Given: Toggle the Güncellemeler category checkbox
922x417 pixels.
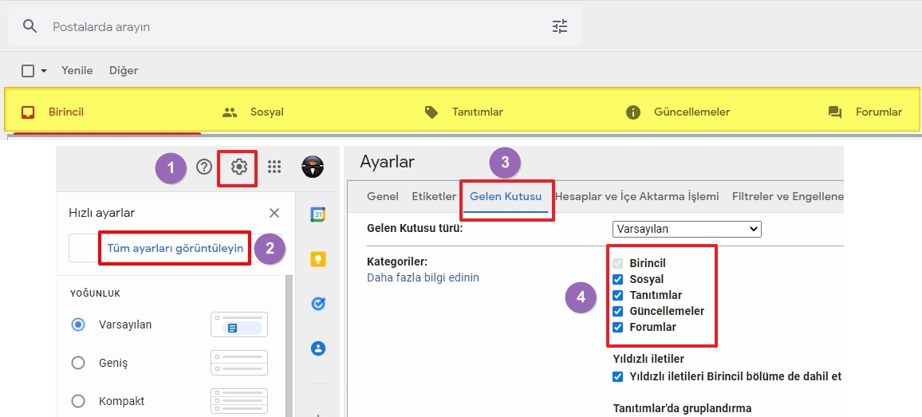Looking at the screenshot, I should pyautogui.click(x=617, y=311).
